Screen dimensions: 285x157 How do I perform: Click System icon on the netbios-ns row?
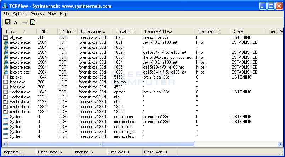pyautogui.click(x=6, y=127)
